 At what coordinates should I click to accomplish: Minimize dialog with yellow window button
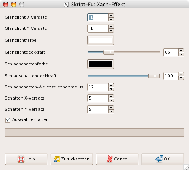coord(14,4)
